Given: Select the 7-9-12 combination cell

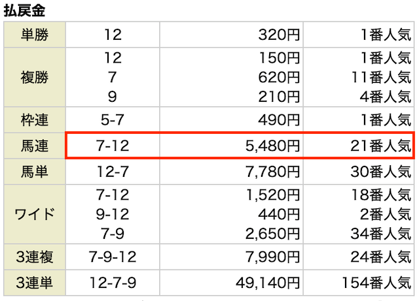Looking at the screenshot, I should (x=113, y=257).
